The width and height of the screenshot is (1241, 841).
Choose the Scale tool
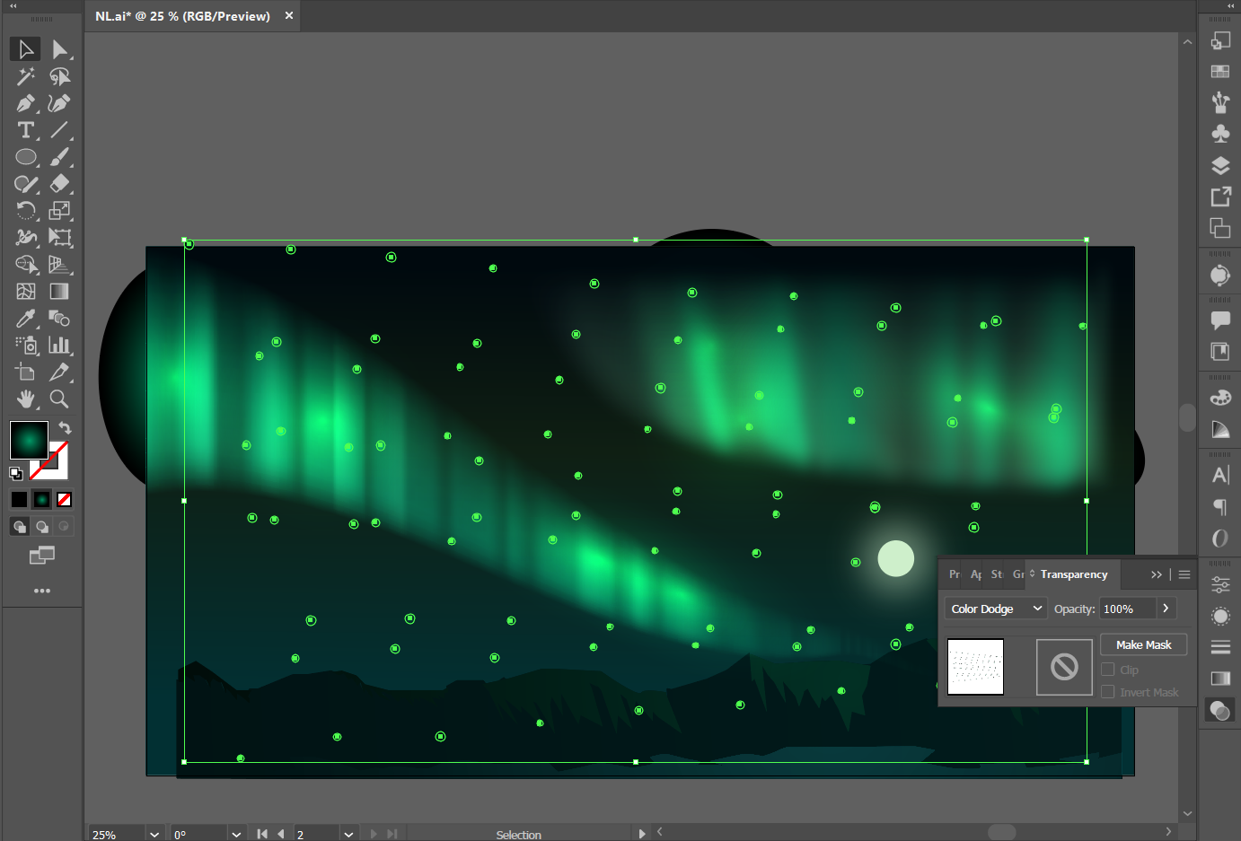tap(59, 211)
